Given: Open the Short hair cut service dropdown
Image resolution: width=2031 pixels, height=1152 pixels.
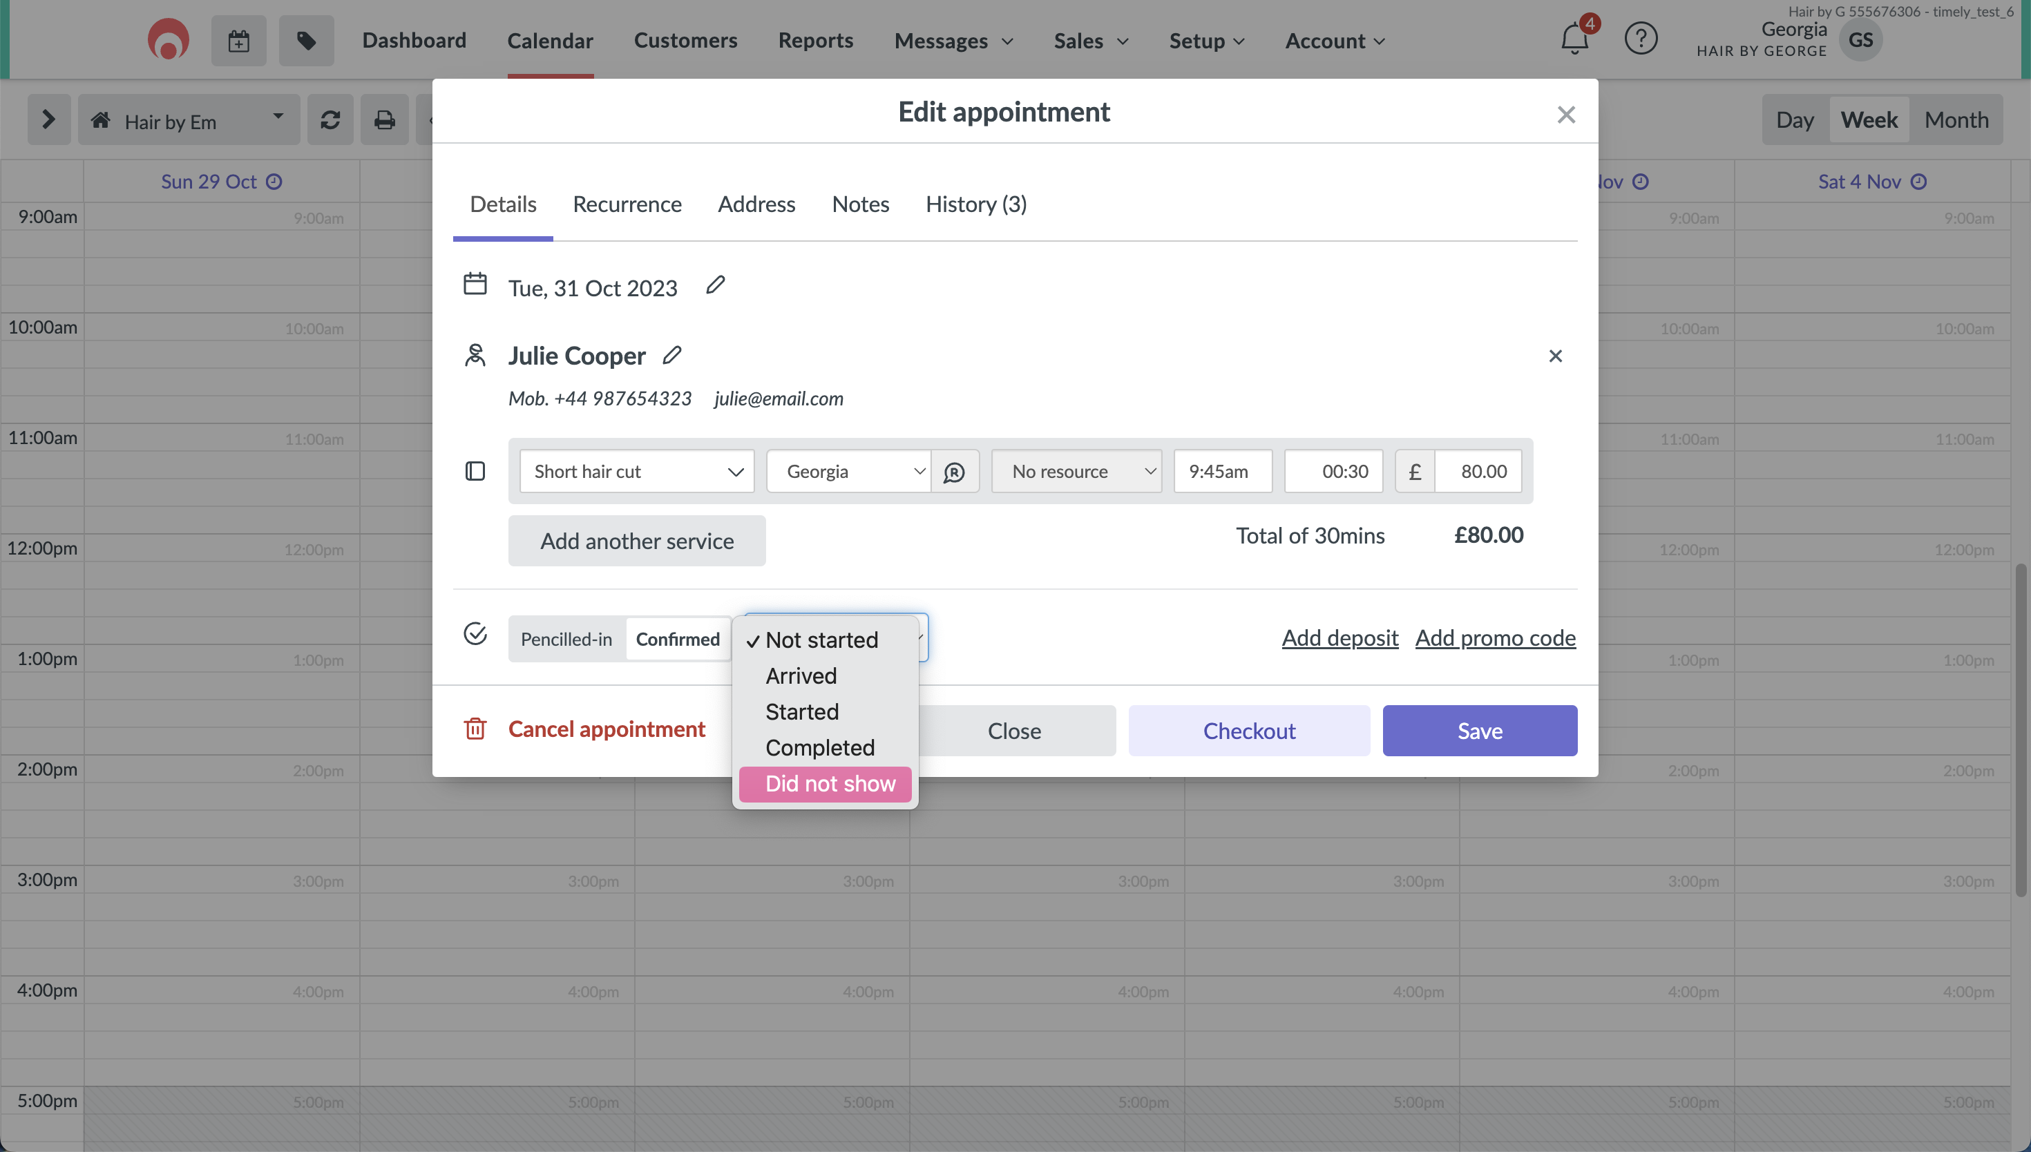Looking at the screenshot, I should (x=637, y=472).
